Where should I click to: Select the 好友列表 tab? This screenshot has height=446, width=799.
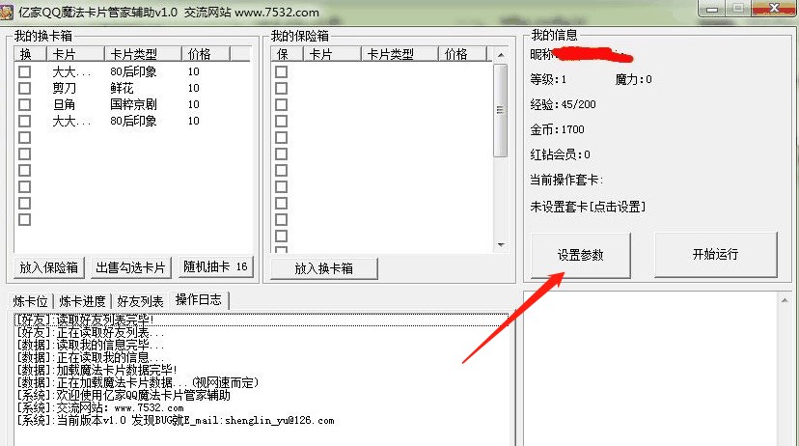point(140,301)
